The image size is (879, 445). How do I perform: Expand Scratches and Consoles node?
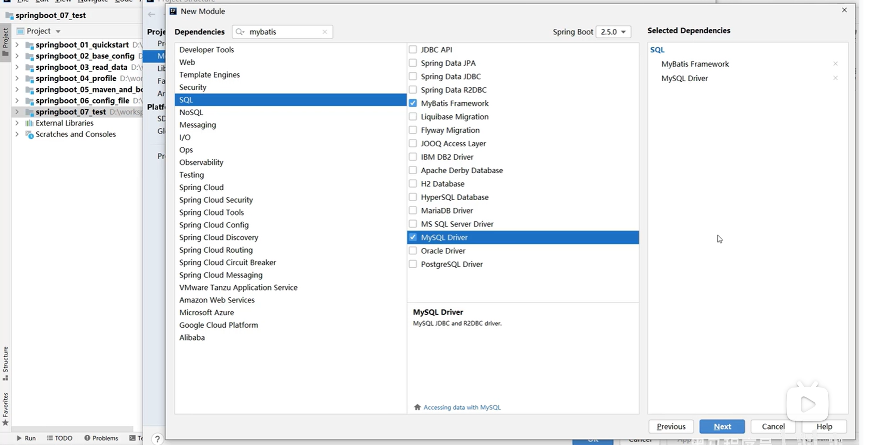pos(17,134)
